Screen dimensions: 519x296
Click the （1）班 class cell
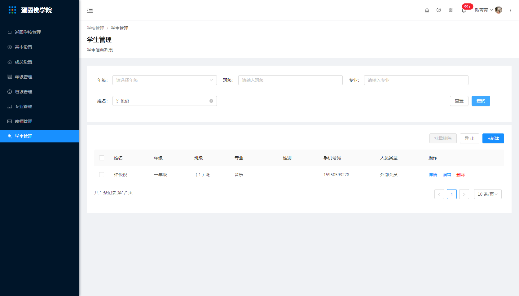(x=202, y=175)
